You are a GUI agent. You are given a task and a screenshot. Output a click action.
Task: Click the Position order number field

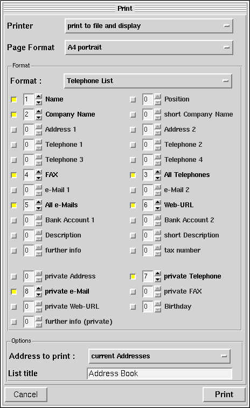tap(148, 99)
